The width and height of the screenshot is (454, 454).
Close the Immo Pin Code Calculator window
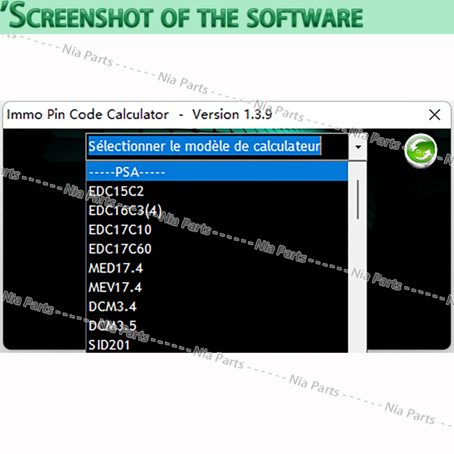(x=434, y=115)
